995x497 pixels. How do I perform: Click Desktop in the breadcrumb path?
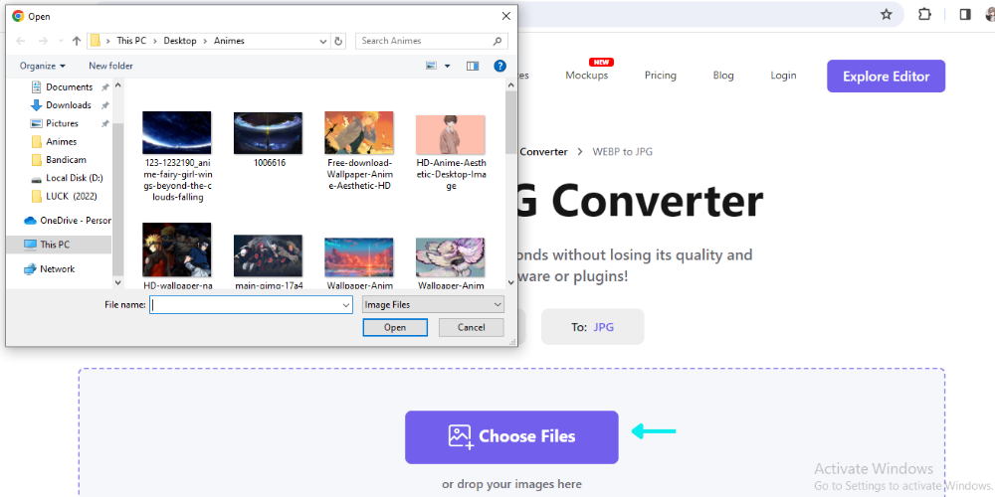180,41
